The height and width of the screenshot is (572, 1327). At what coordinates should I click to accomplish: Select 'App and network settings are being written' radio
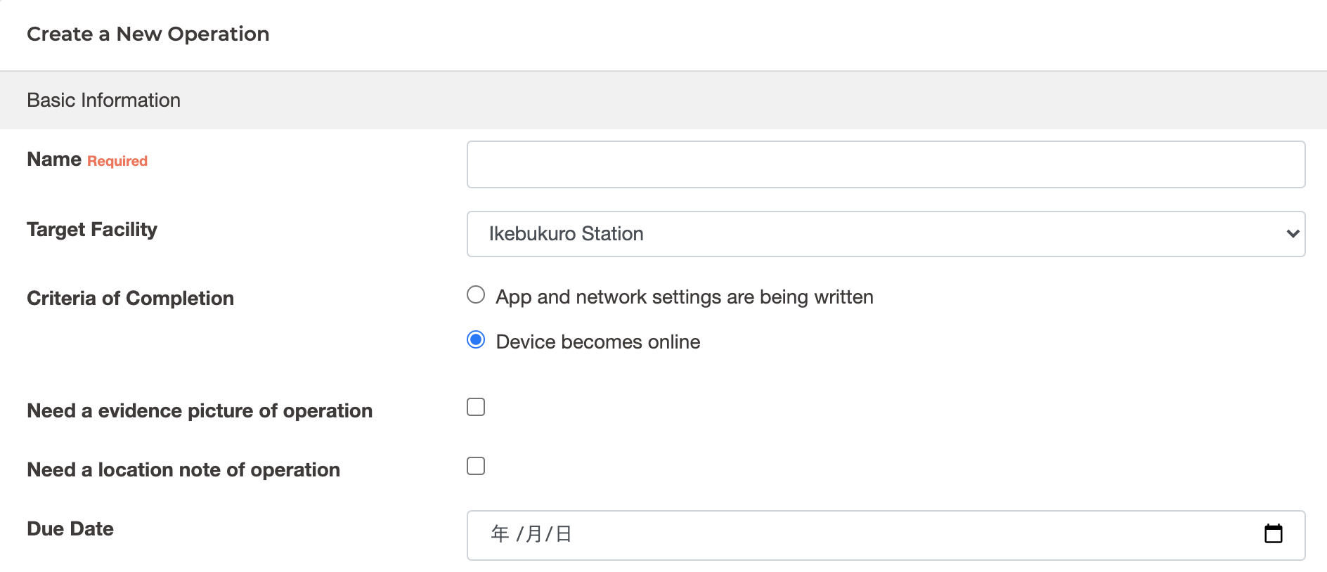pos(476,295)
